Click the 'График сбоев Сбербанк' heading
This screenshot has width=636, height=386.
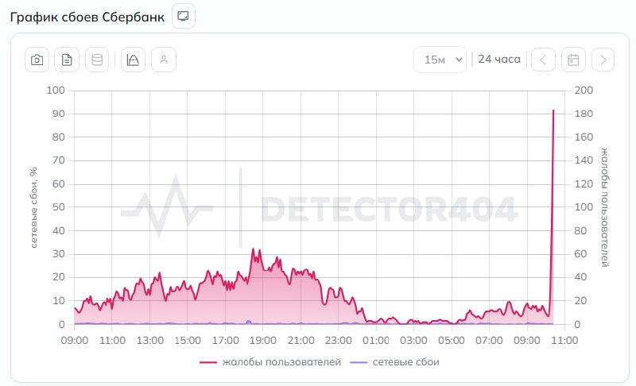click(x=87, y=17)
